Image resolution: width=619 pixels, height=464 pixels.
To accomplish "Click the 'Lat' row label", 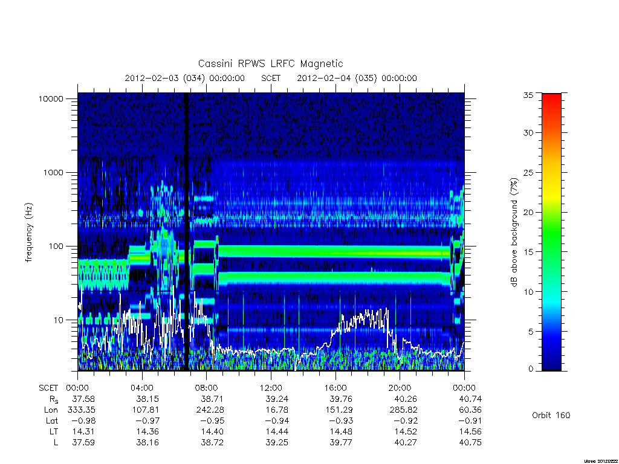I will click(x=52, y=420).
